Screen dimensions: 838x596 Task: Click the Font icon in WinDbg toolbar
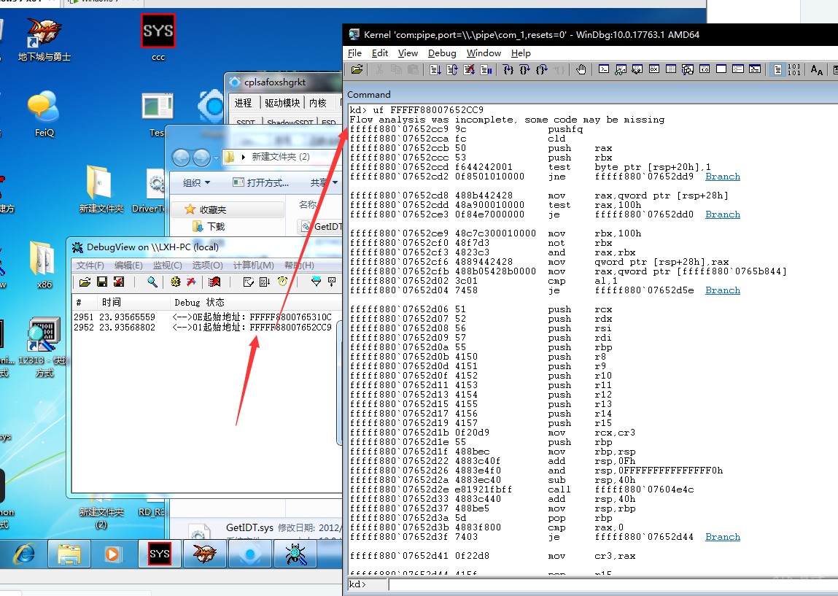coord(816,69)
